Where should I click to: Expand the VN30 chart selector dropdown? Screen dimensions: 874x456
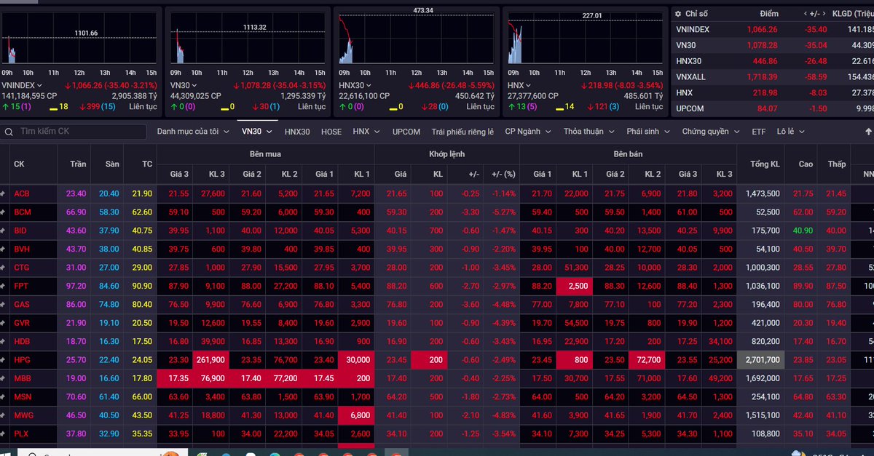[x=194, y=86]
